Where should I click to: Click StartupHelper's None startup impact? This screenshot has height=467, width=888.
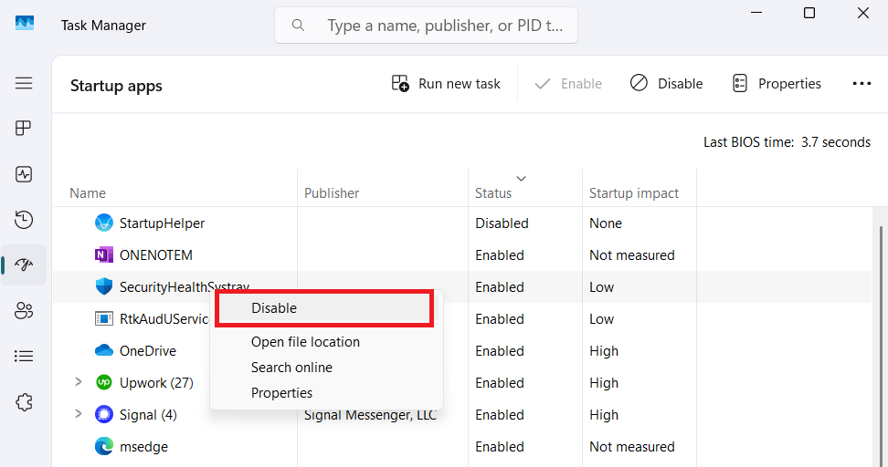606,223
